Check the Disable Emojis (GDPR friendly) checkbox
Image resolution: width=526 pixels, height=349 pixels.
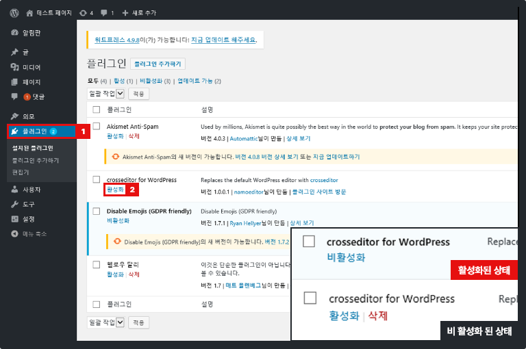[x=97, y=211]
